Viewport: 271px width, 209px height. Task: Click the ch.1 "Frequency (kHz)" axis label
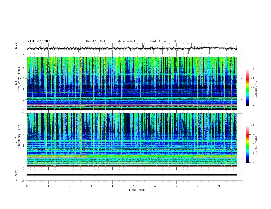point(19,80)
